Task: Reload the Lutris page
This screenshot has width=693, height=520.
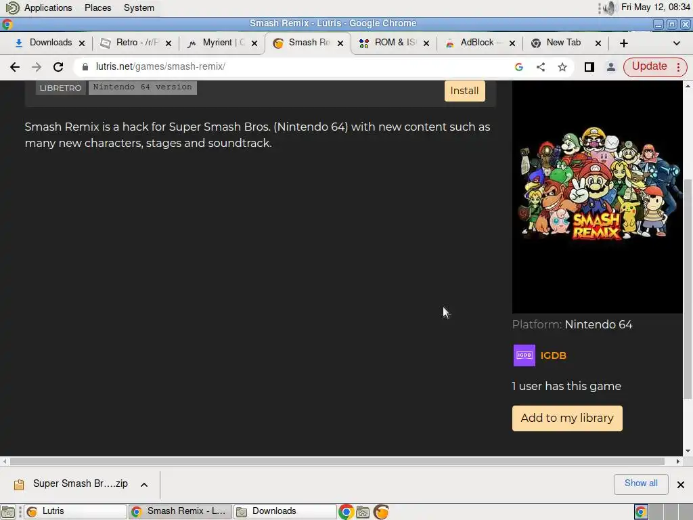Action: 58,67
